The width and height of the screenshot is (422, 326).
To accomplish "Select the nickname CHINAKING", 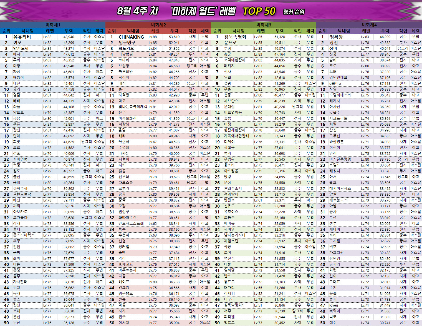I will [131, 37].
